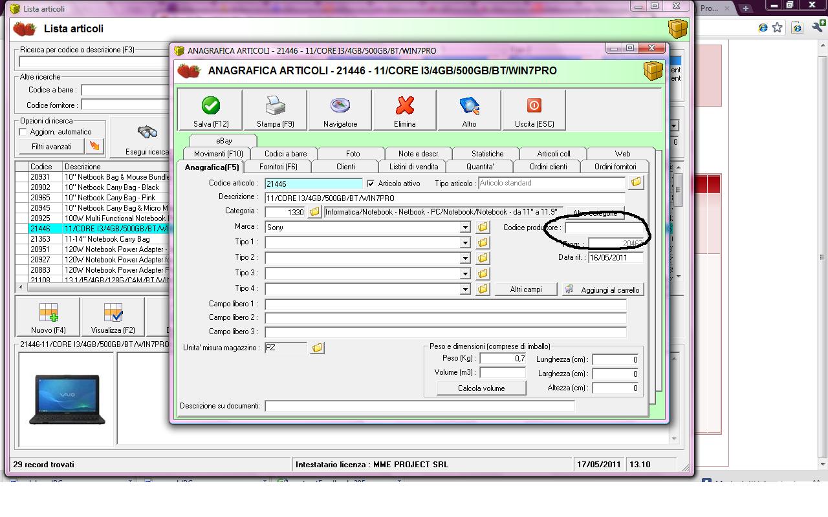Click into the Descrizione text field
The width and height of the screenshot is (828, 517).
click(x=445, y=198)
